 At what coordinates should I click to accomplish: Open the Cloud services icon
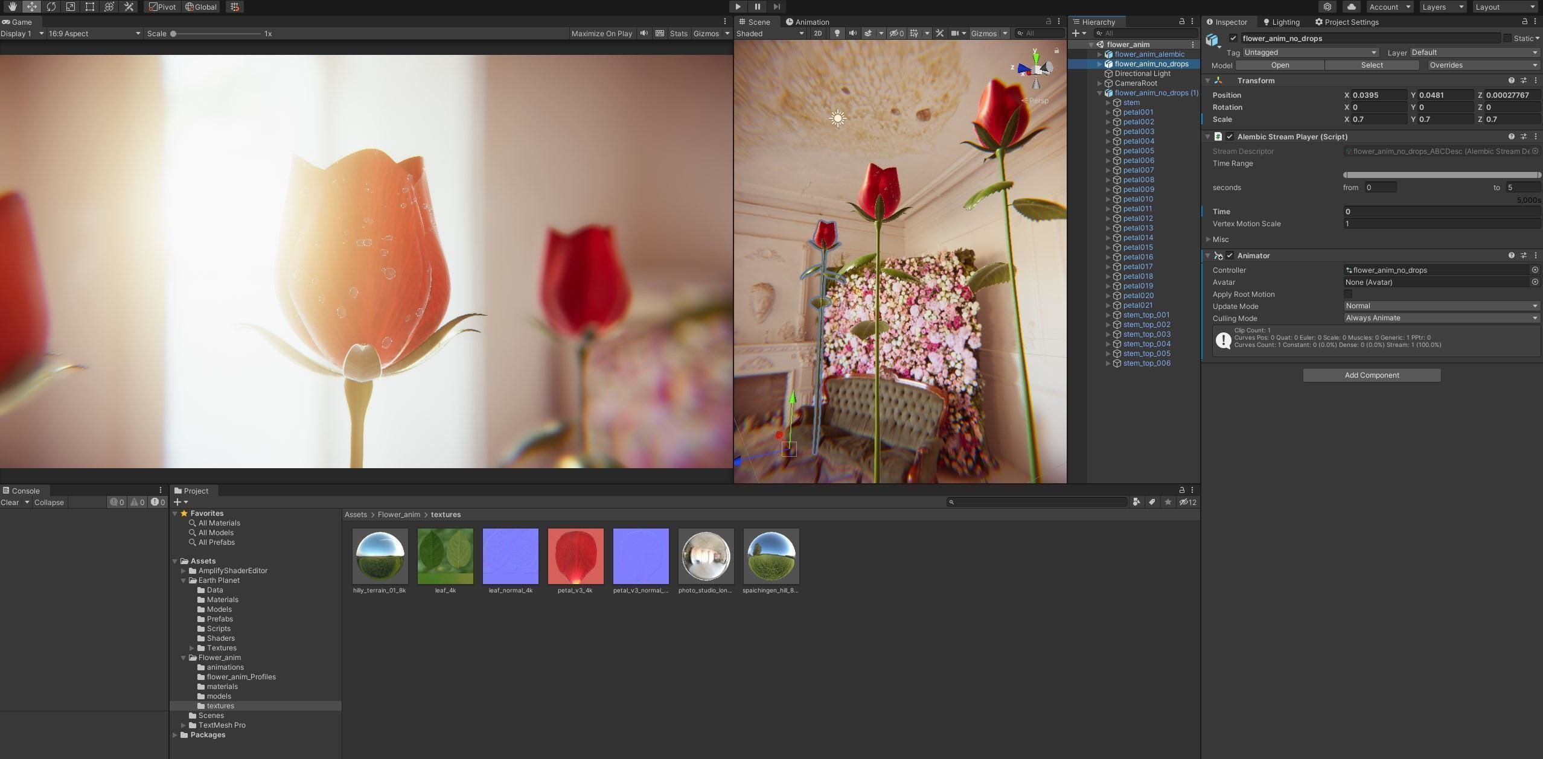[x=1351, y=7]
